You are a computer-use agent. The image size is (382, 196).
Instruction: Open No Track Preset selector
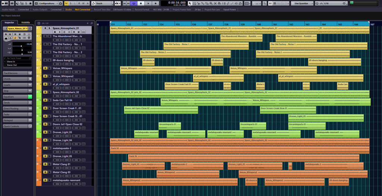18,58
